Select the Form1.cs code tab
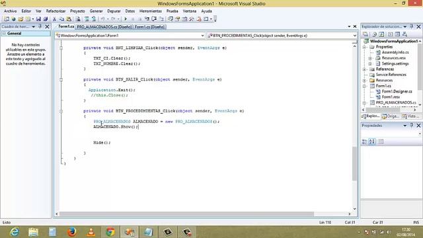This screenshot has width=423, height=238. click(x=66, y=26)
